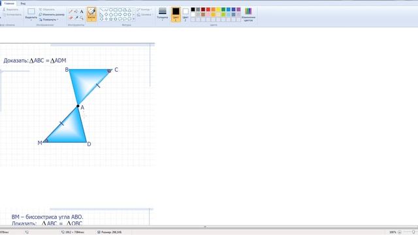The width and height of the screenshot is (418, 235).
Task: Select the Color picker eyedropper tool
Action: pos(76,18)
